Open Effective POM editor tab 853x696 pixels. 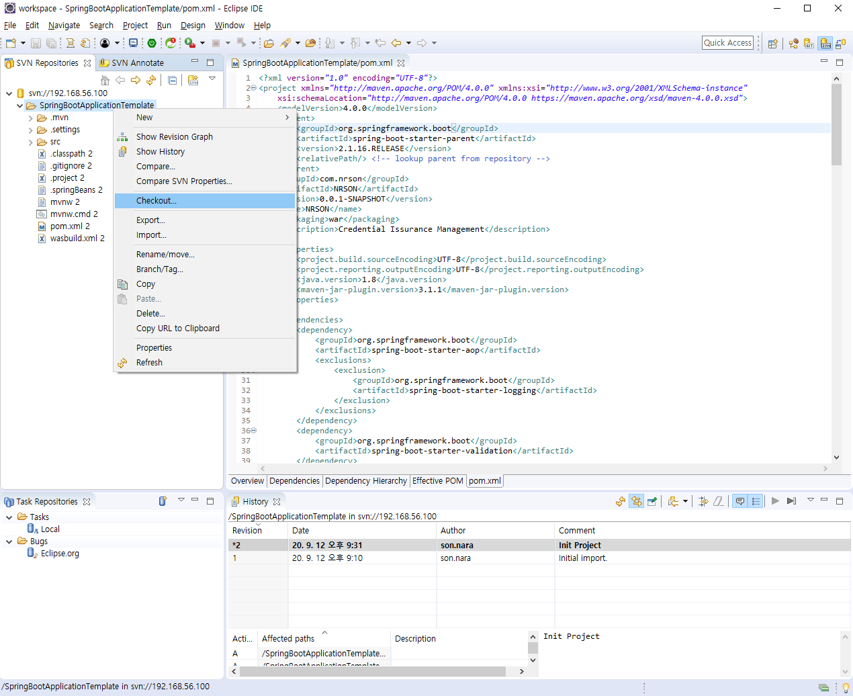pyautogui.click(x=438, y=481)
